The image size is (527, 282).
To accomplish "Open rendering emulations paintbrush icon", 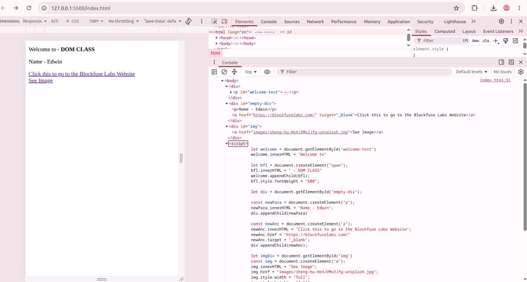I will point(505,40).
